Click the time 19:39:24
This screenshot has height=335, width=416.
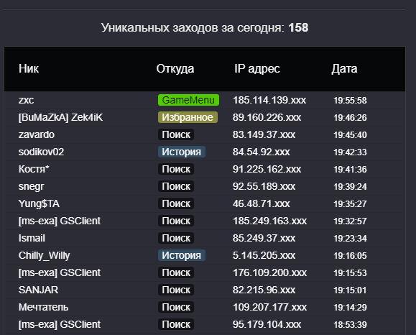[x=350, y=187]
